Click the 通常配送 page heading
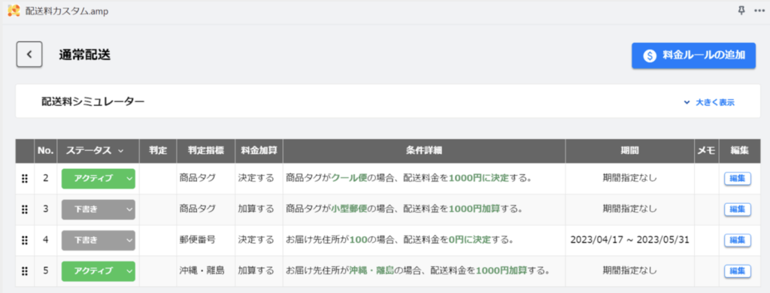This screenshot has height=293, width=770. 85,55
